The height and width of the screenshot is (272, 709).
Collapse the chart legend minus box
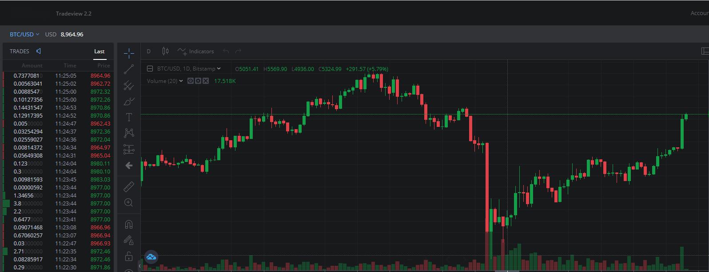150,69
